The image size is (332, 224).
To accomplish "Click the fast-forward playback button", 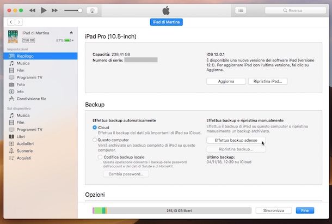I will tap(54, 10).
